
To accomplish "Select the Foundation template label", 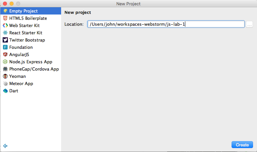I will [21, 47].
